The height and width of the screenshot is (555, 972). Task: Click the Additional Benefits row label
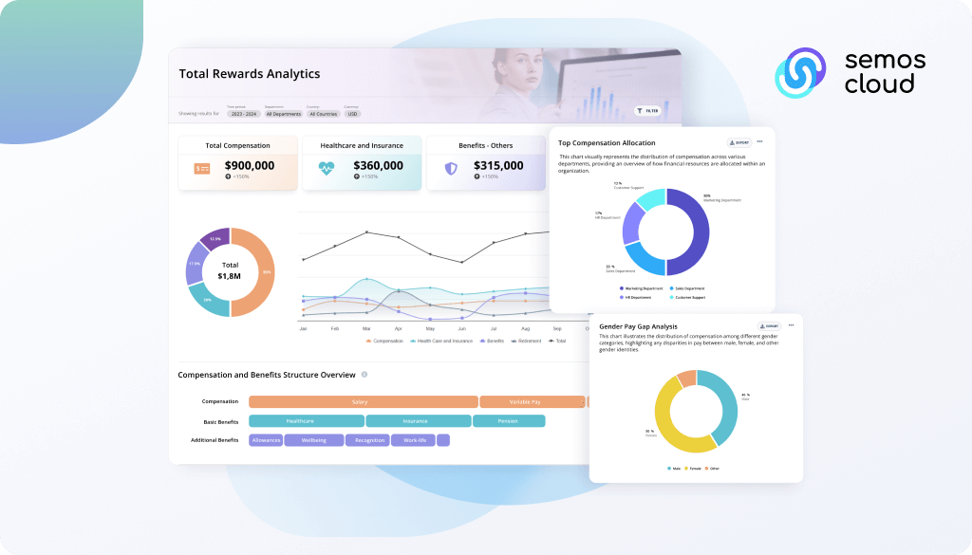tap(215, 440)
